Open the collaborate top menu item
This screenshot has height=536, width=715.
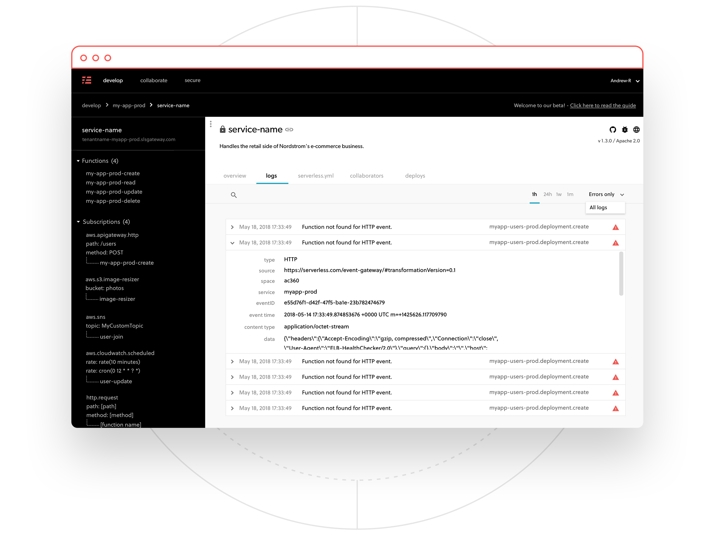pyautogui.click(x=153, y=80)
